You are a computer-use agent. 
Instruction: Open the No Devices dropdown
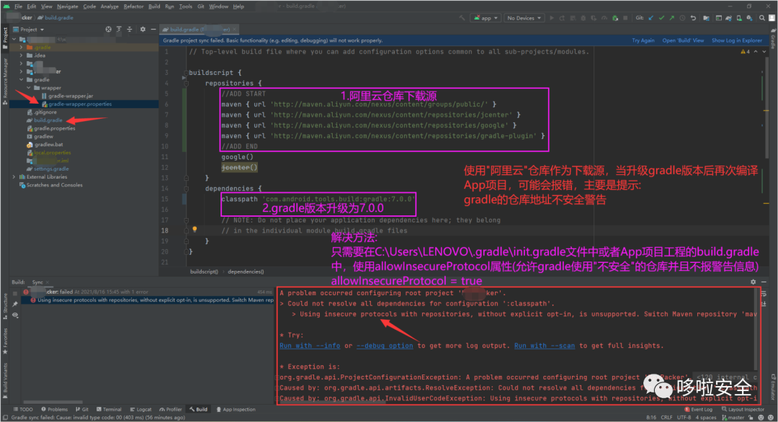524,18
